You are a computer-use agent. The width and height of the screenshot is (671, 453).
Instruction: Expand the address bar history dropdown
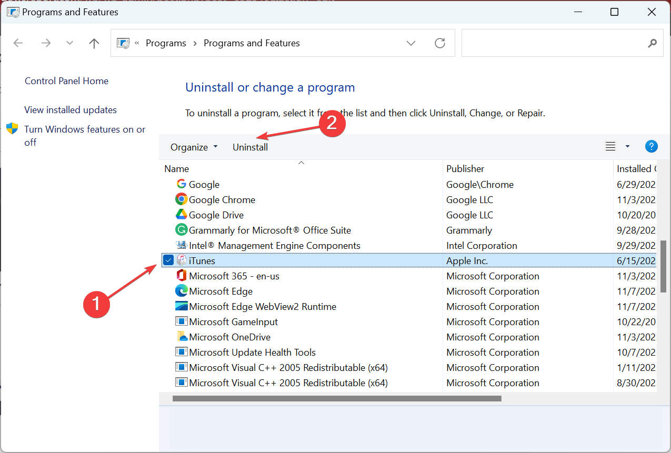(x=411, y=43)
